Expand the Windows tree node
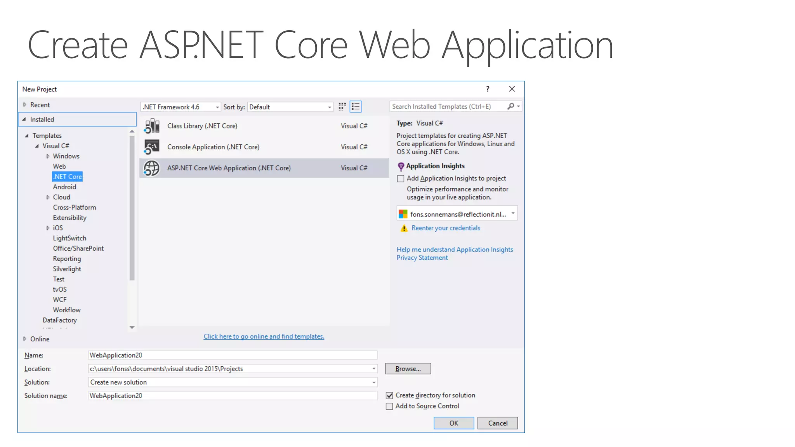Image resolution: width=795 pixels, height=447 pixels. click(48, 156)
